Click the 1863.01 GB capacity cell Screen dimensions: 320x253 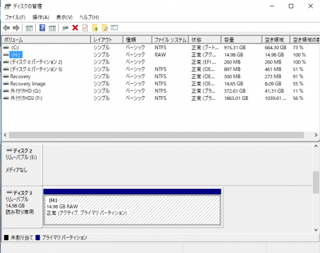click(236, 98)
